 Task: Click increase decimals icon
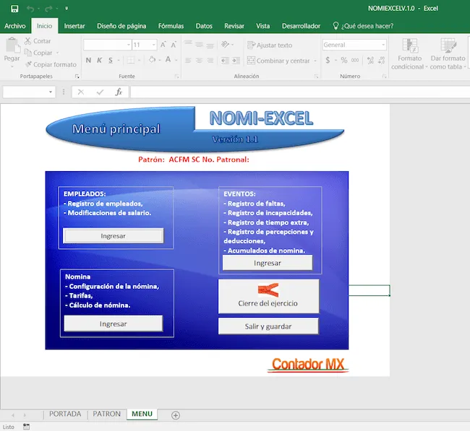pyautogui.click(x=370, y=61)
